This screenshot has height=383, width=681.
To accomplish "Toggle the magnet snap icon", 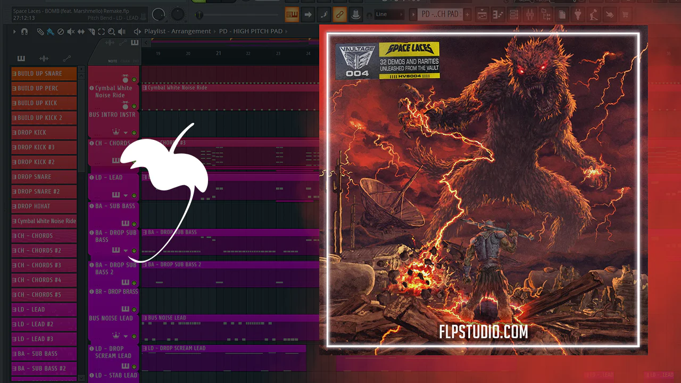I will [x=24, y=32].
